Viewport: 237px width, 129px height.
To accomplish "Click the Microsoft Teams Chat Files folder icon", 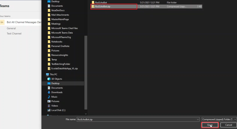I will coord(49,28).
